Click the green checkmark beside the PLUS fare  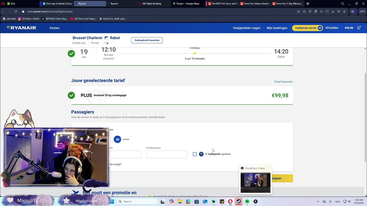click(71, 95)
